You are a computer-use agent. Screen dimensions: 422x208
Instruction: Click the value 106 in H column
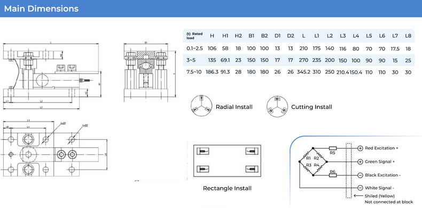212,49
